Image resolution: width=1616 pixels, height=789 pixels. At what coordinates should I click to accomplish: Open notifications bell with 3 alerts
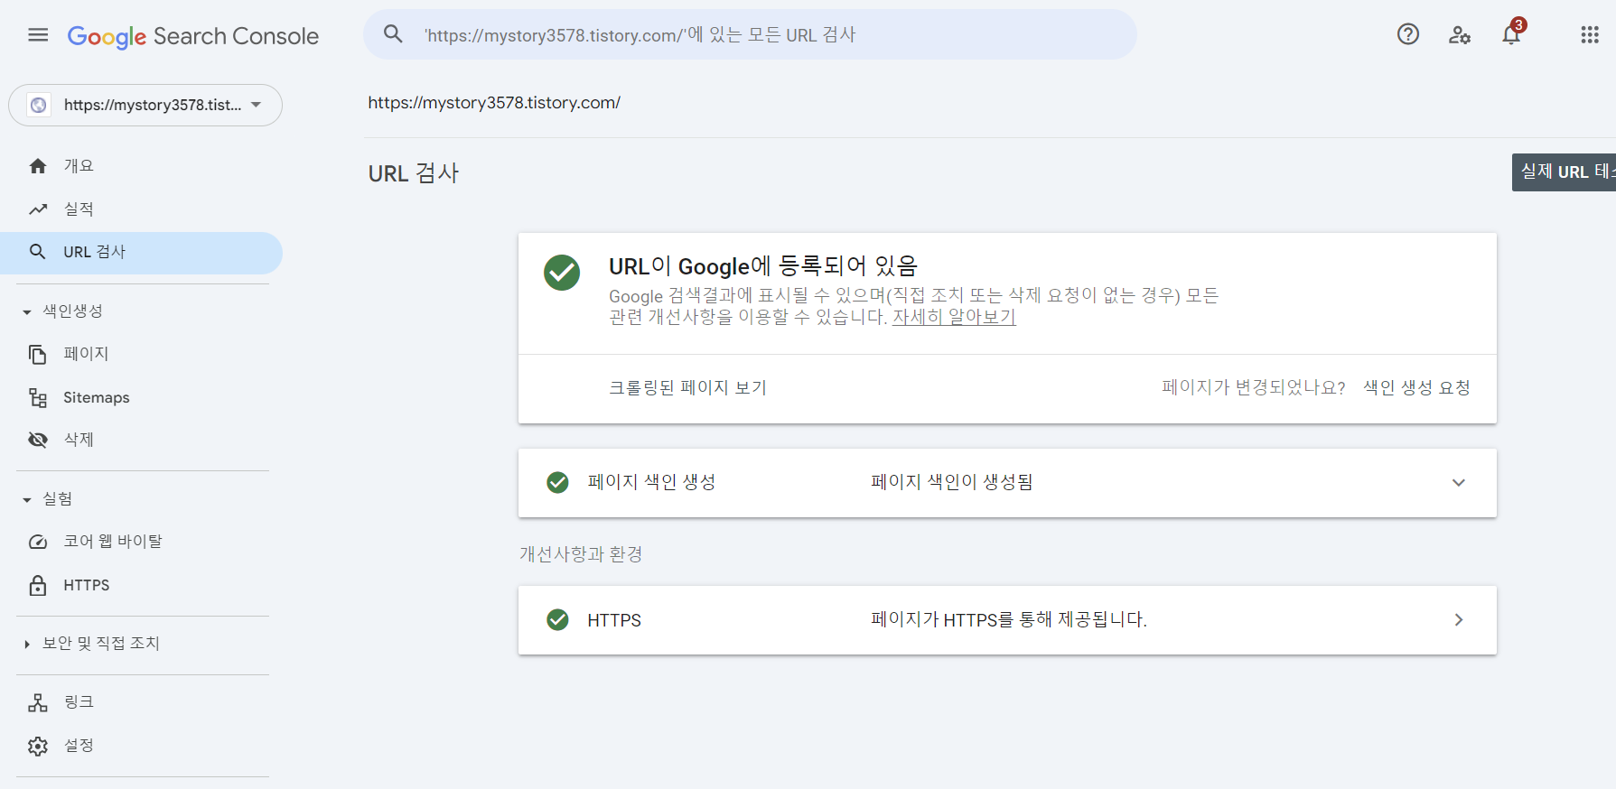tap(1512, 33)
